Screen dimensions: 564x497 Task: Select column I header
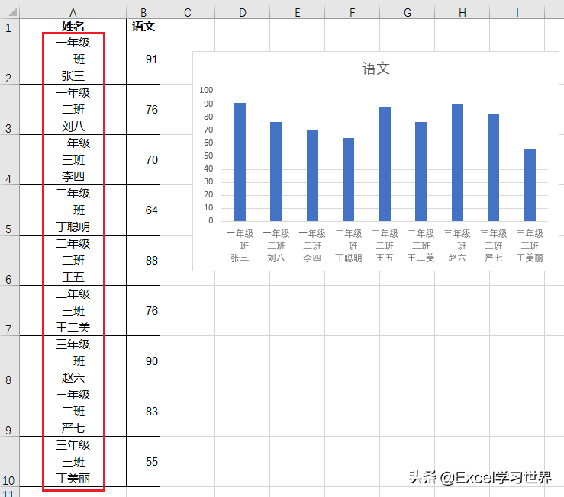(517, 13)
